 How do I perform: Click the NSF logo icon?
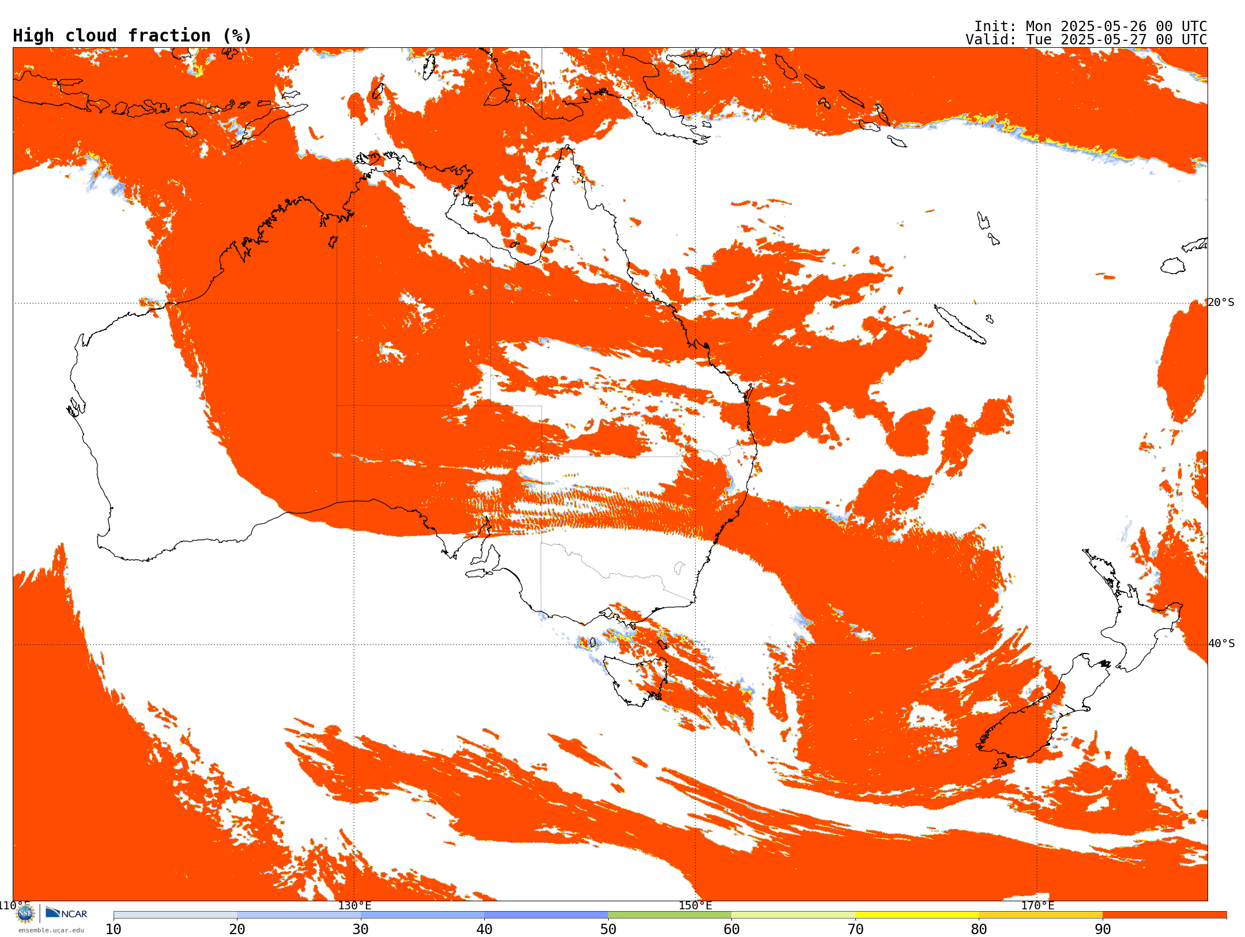click(x=25, y=913)
